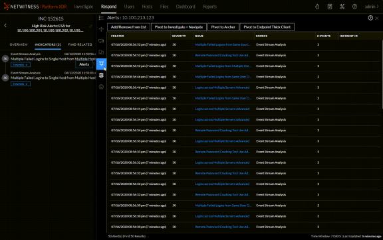Select the second indicator's severity 50 circle
This screenshot has width=383, height=240.
click(x=5, y=78)
